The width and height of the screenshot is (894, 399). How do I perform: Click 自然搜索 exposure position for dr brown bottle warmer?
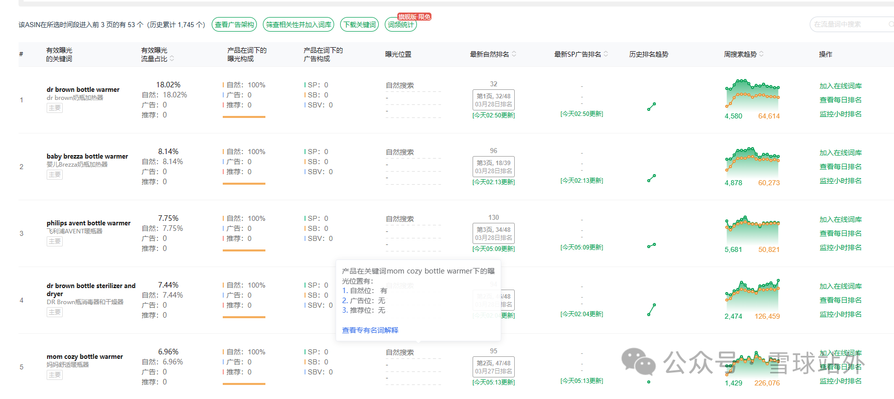400,86
